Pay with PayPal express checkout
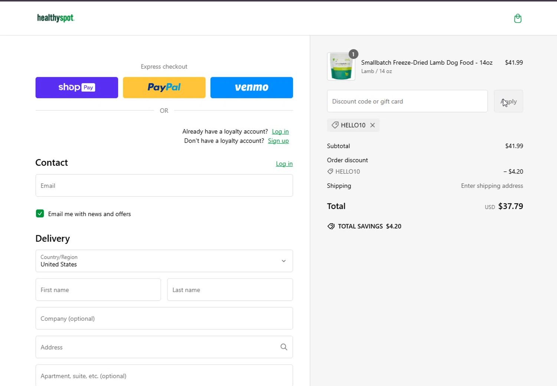 pos(164,88)
